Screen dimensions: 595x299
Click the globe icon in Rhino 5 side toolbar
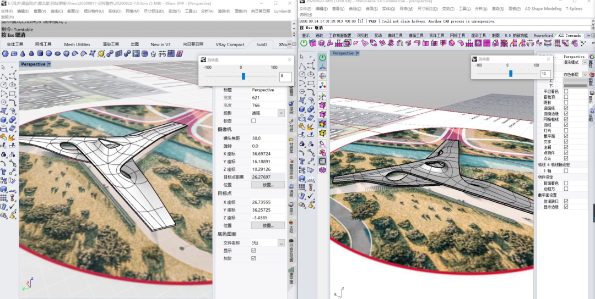pos(322,76)
